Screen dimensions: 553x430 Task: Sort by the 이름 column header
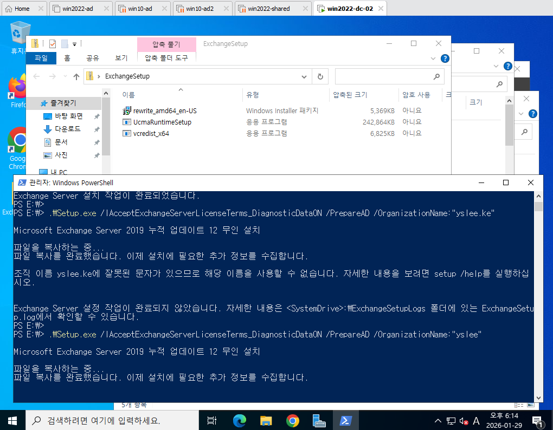(128, 95)
